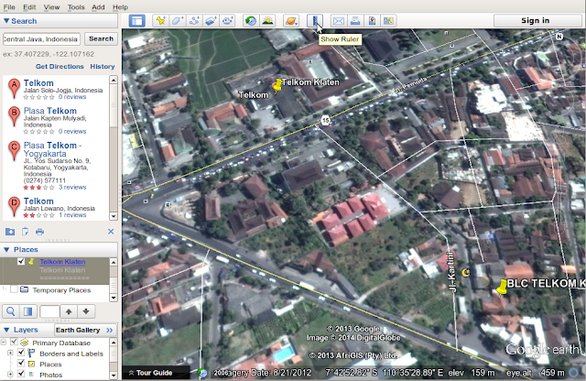Select red marker A for Telkom result
This screenshot has width=586, height=381.
pyautogui.click(x=15, y=88)
